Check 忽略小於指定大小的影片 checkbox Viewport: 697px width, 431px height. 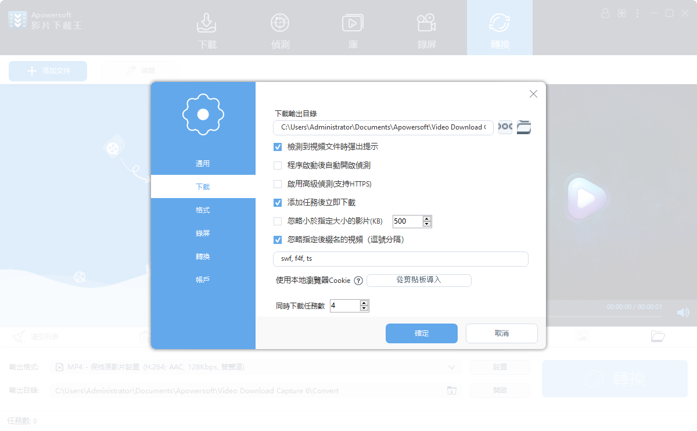[278, 221]
